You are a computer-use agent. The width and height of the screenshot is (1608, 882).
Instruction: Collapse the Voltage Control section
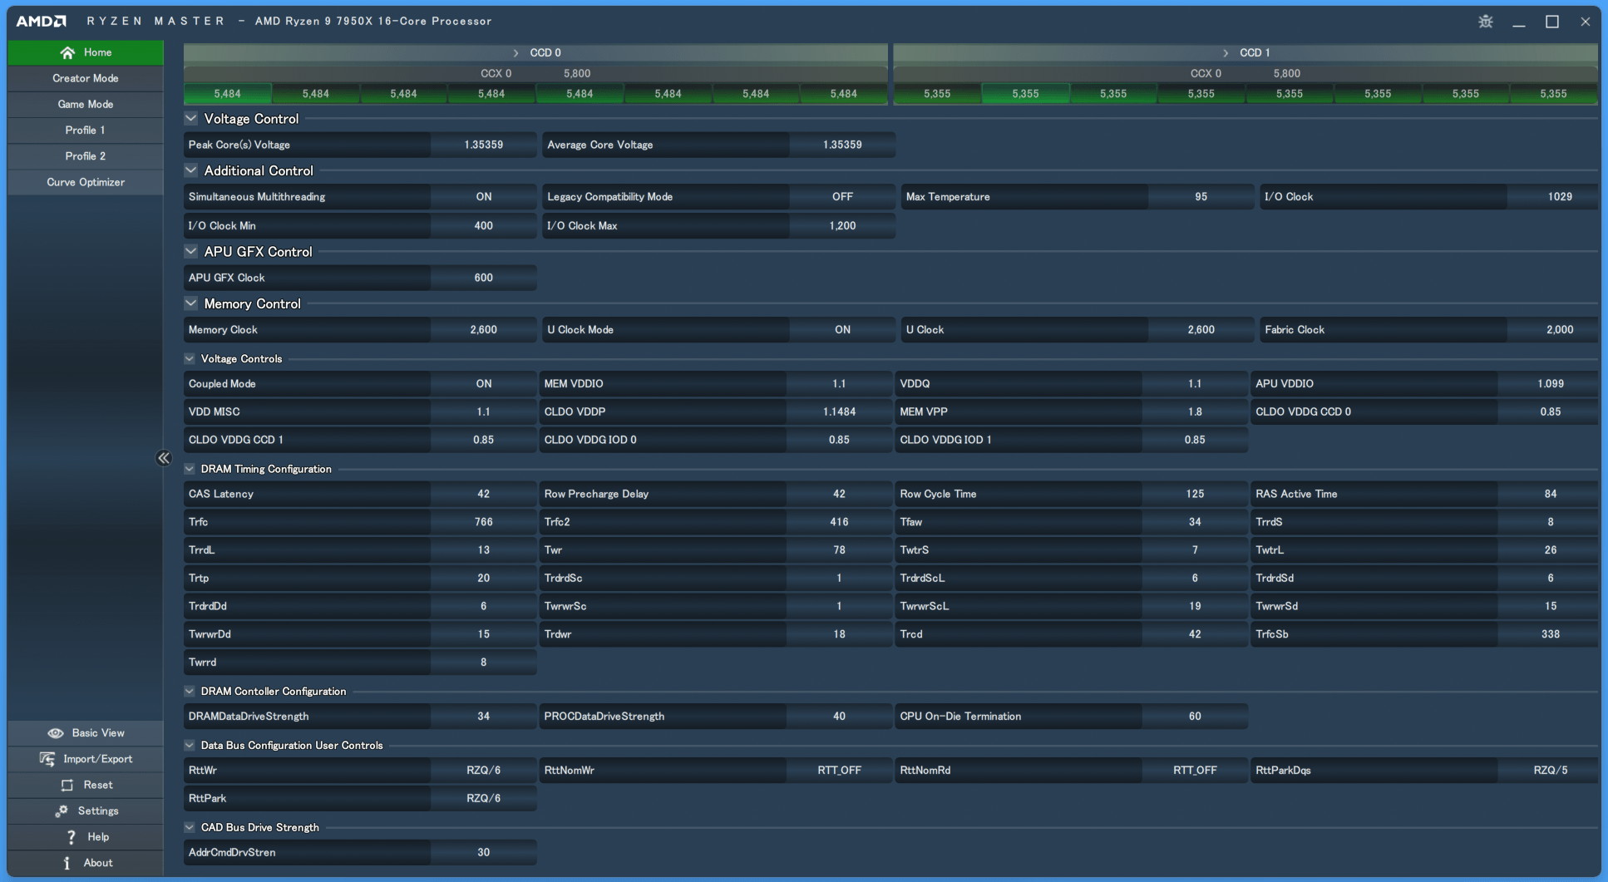tap(191, 119)
